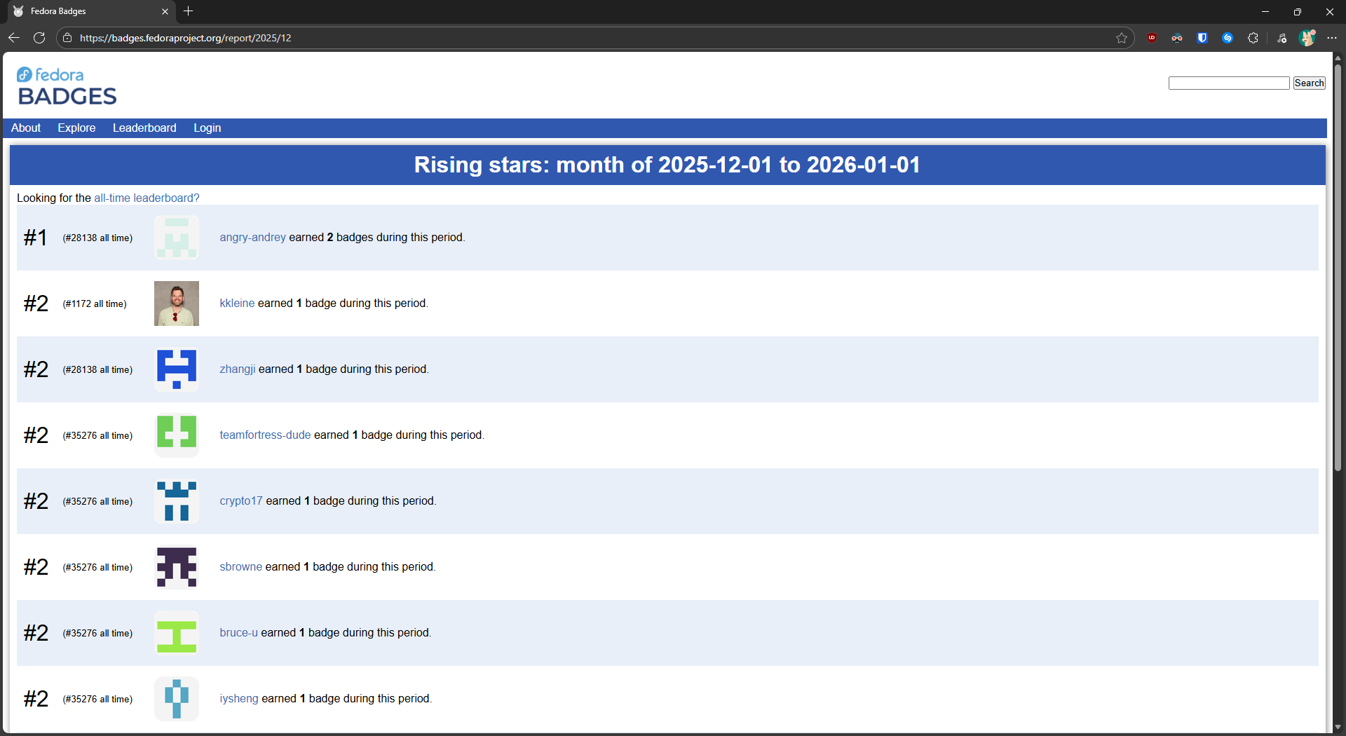
Task: Focus the badge search text field
Action: [1228, 83]
